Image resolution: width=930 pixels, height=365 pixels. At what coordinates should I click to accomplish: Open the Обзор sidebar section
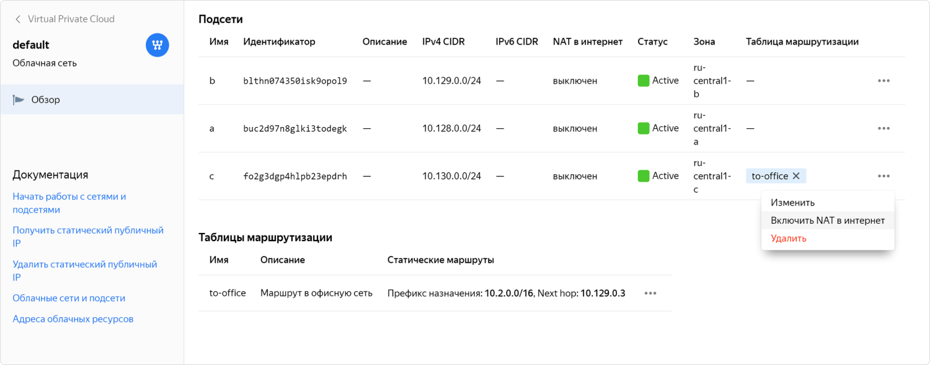(x=46, y=100)
